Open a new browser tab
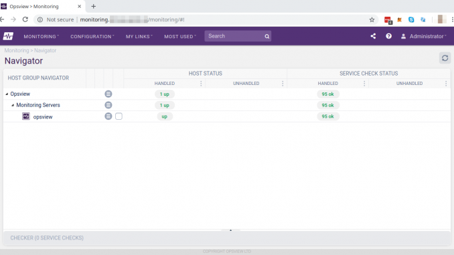 point(93,7)
